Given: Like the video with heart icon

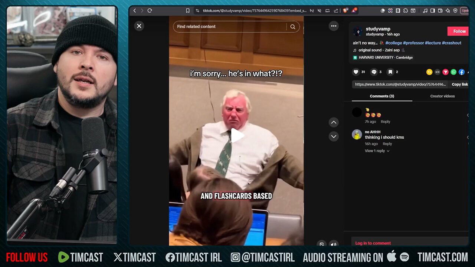Looking at the screenshot, I should tap(356, 72).
